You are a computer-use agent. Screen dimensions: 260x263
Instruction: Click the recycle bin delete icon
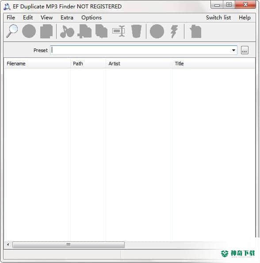(x=136, y=31)
